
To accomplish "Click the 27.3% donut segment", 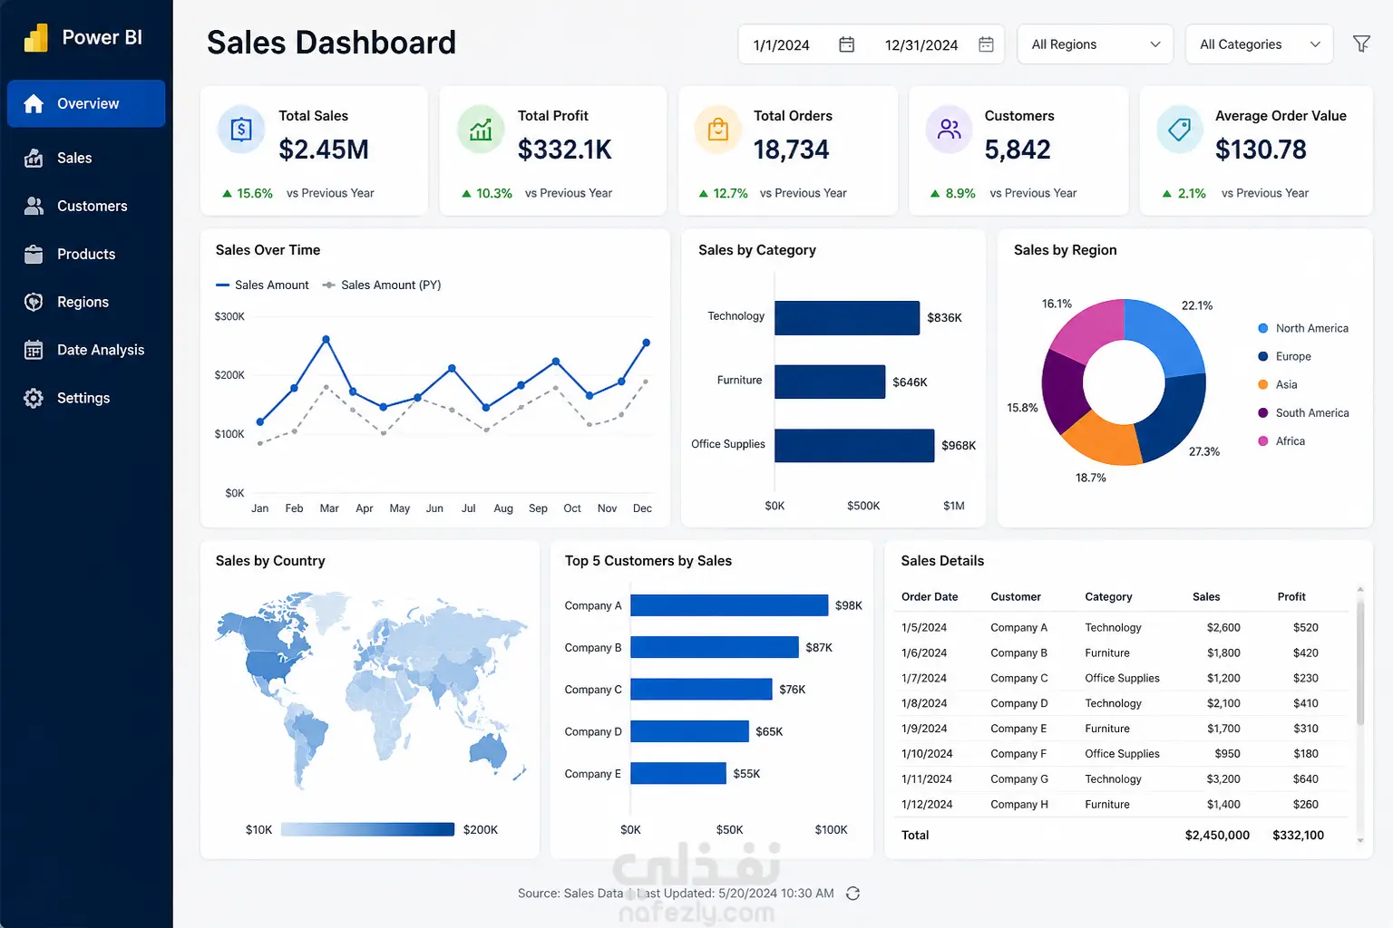I will [x=1175, y=417].
